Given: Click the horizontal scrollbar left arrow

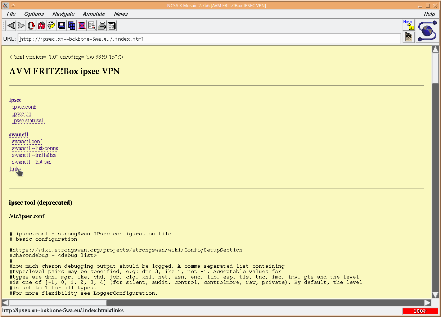Looking at the screenshot, I should coord(5,303).
